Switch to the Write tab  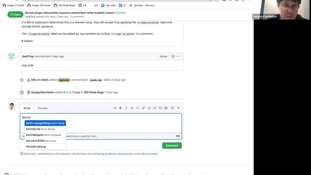click(x=27, y=108)
